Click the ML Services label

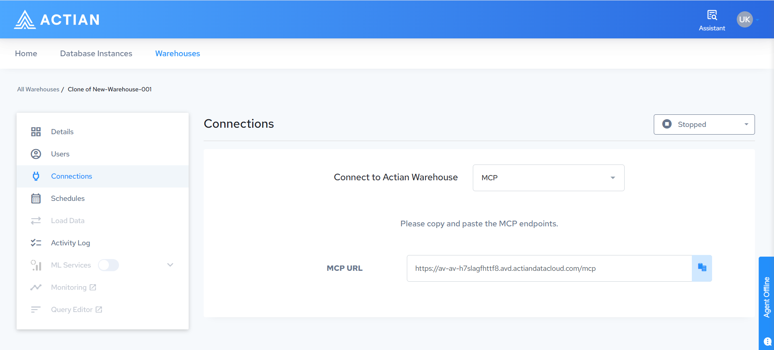click(x=71, y=265)
